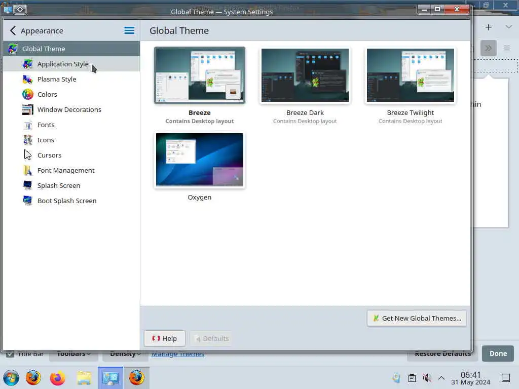Click the Splash Screen icon
Screen dimensions: 519x389
click(28, 185)
